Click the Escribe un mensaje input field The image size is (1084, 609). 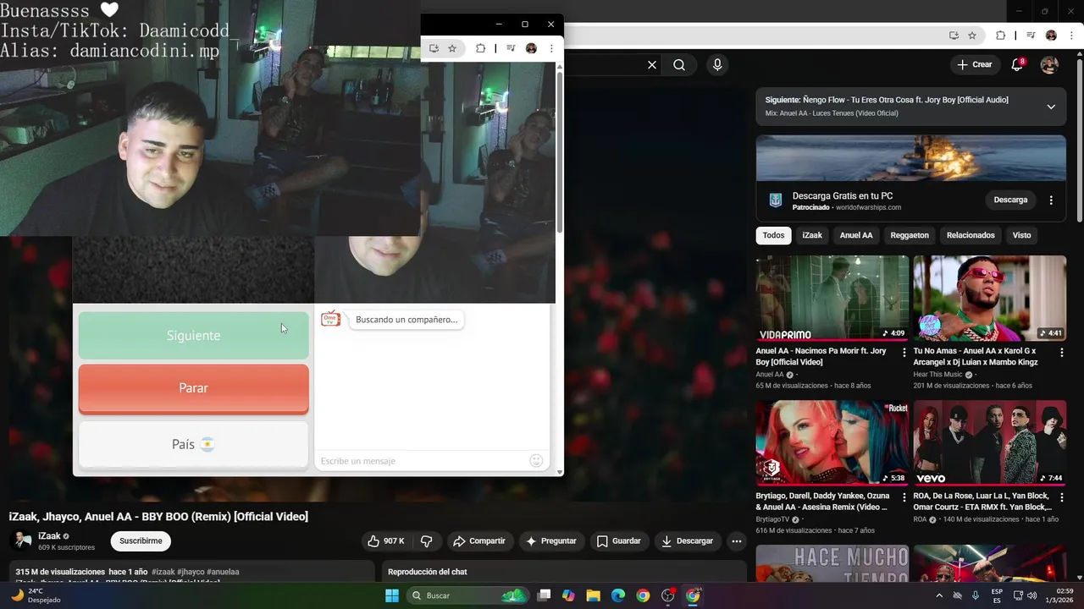pyautogui.click(x=421, y=461)
